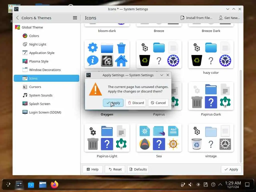This screenshot has height=192, width=256.
Task: Expand hidden system tray icons
Action: click(220, 185)
